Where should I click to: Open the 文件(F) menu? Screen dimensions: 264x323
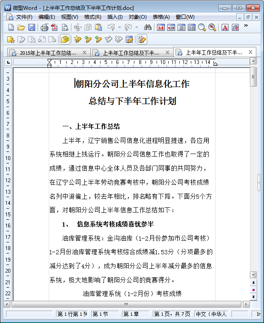[x=24, y=17]
